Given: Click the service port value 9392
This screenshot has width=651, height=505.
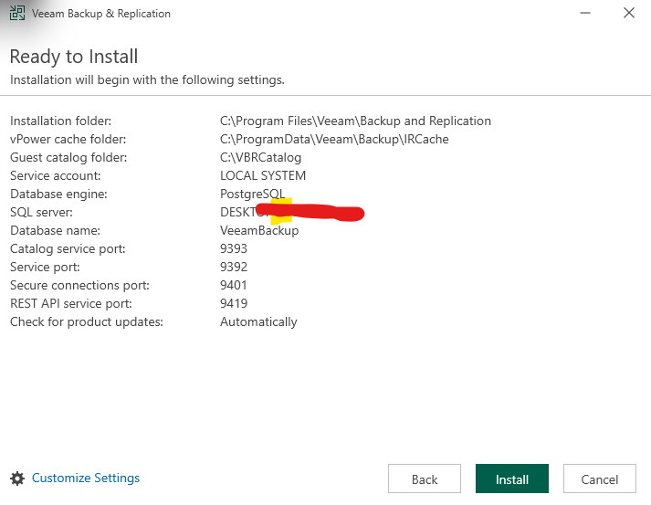Looking at the screenshot, I should 234,267.
